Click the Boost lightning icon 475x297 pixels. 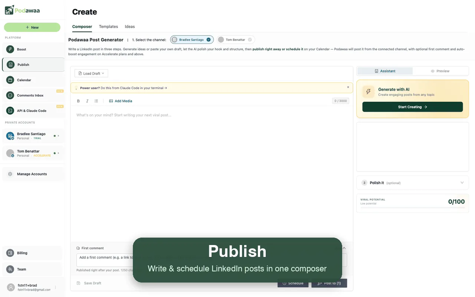(10, 49)
